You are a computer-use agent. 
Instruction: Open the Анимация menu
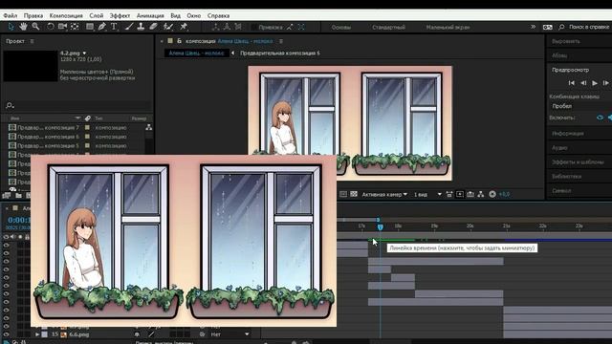(x=150, y=15)
